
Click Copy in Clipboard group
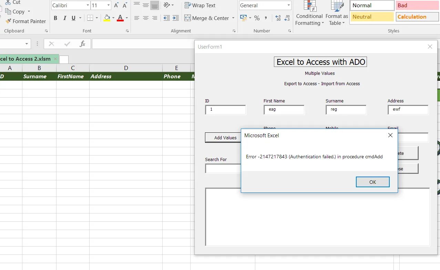click(x=15, y=11)
